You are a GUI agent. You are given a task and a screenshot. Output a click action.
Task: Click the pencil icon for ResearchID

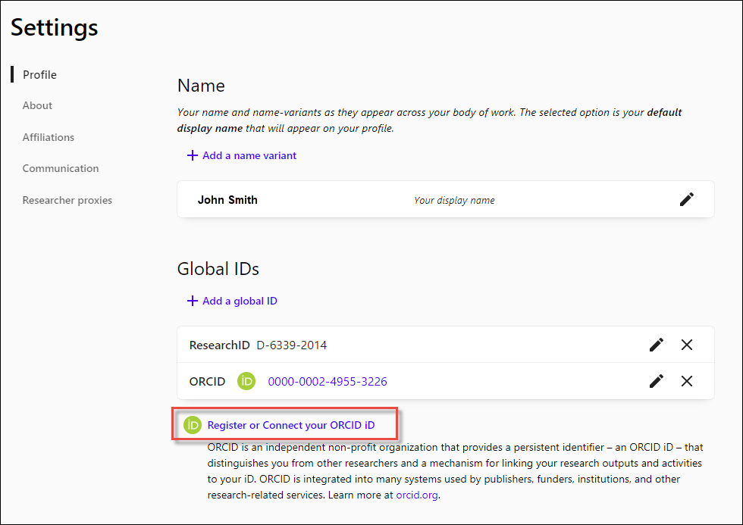click(656, 345)
